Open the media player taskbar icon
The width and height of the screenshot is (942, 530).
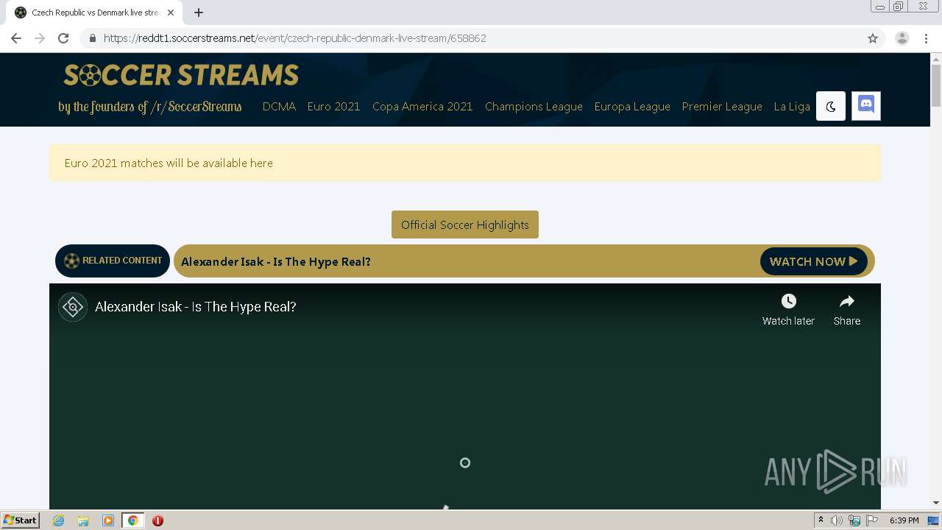pyautogui.click(x=108, y=520)
